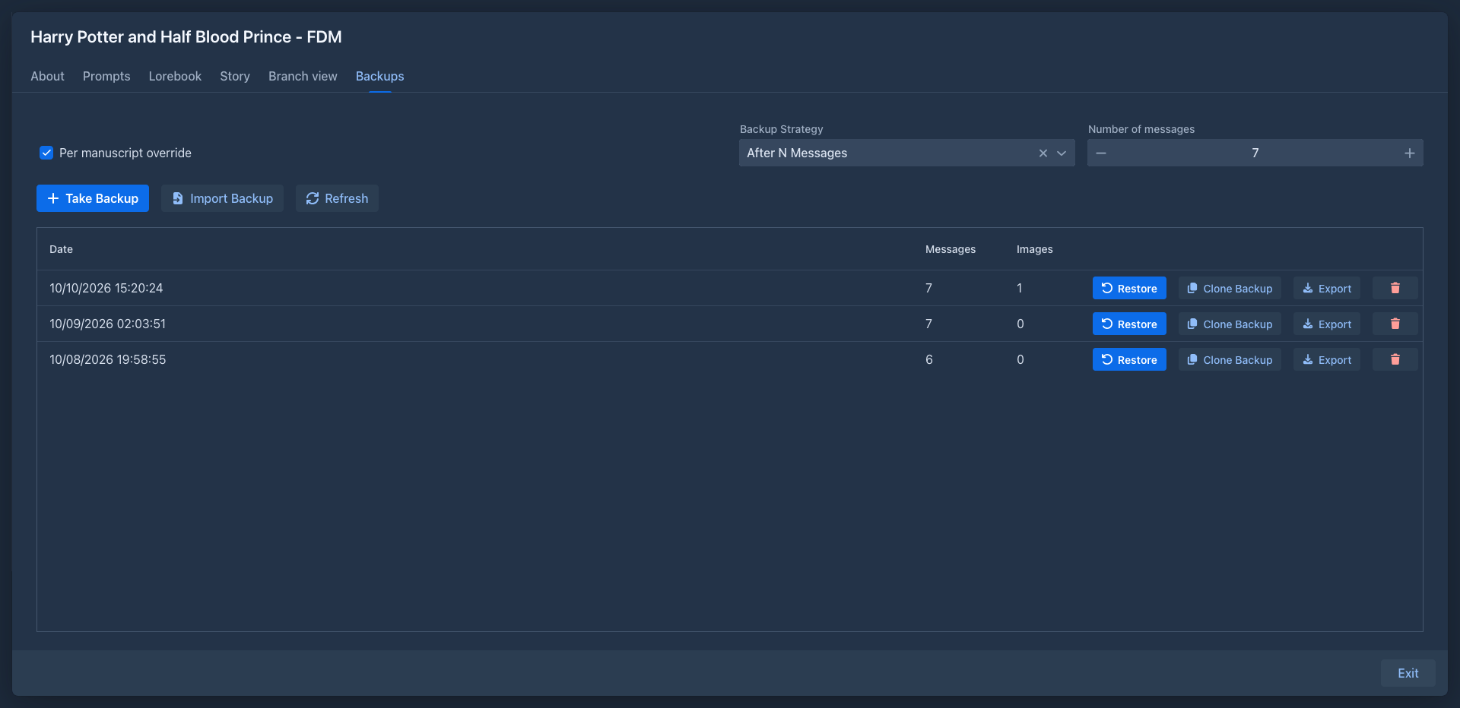The width and height of the screenshot is (1460, 708).
Task: Delete the 10/09/2026 02:03:51 backup
Action: coord(1395,324)
